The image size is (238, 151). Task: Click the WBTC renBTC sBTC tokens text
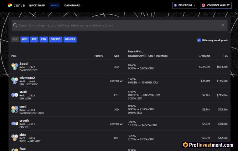click(x=30, y=141)
